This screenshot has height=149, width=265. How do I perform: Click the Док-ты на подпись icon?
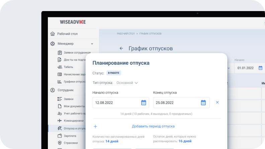pyautogui.click(x=60, y=60)
